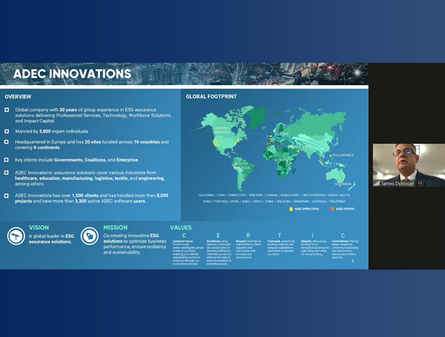This screenshot has height=337, width=445.
Task: Click 'PARIS' in the locations list
Action: tap(207, 202)
